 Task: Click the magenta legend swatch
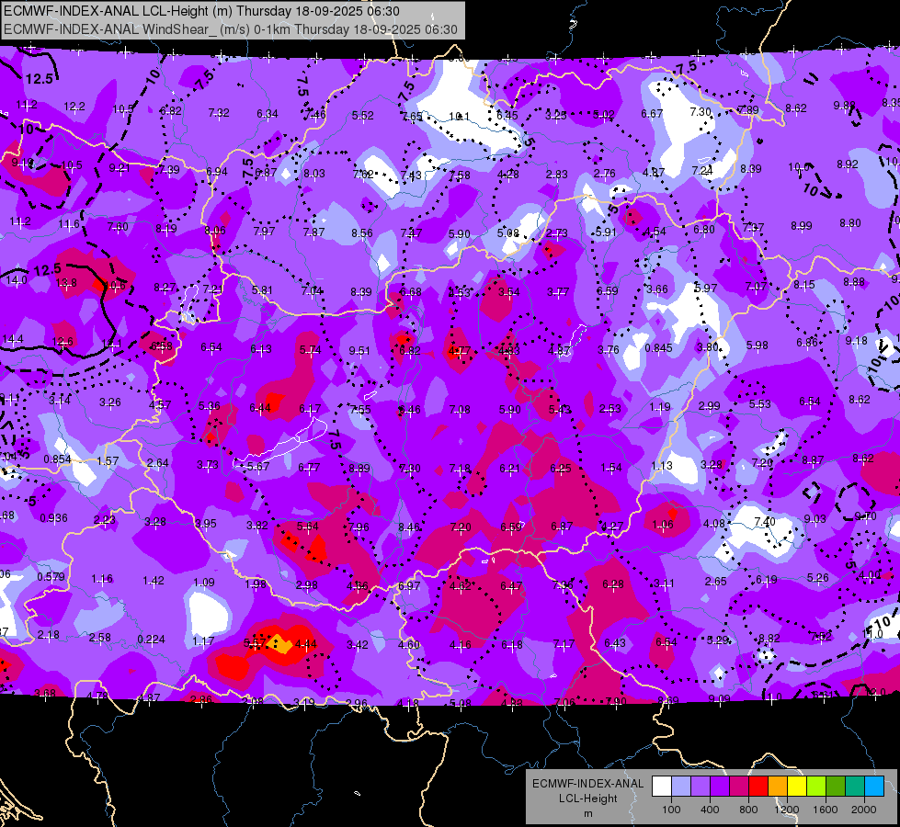[x=739, y=787]
